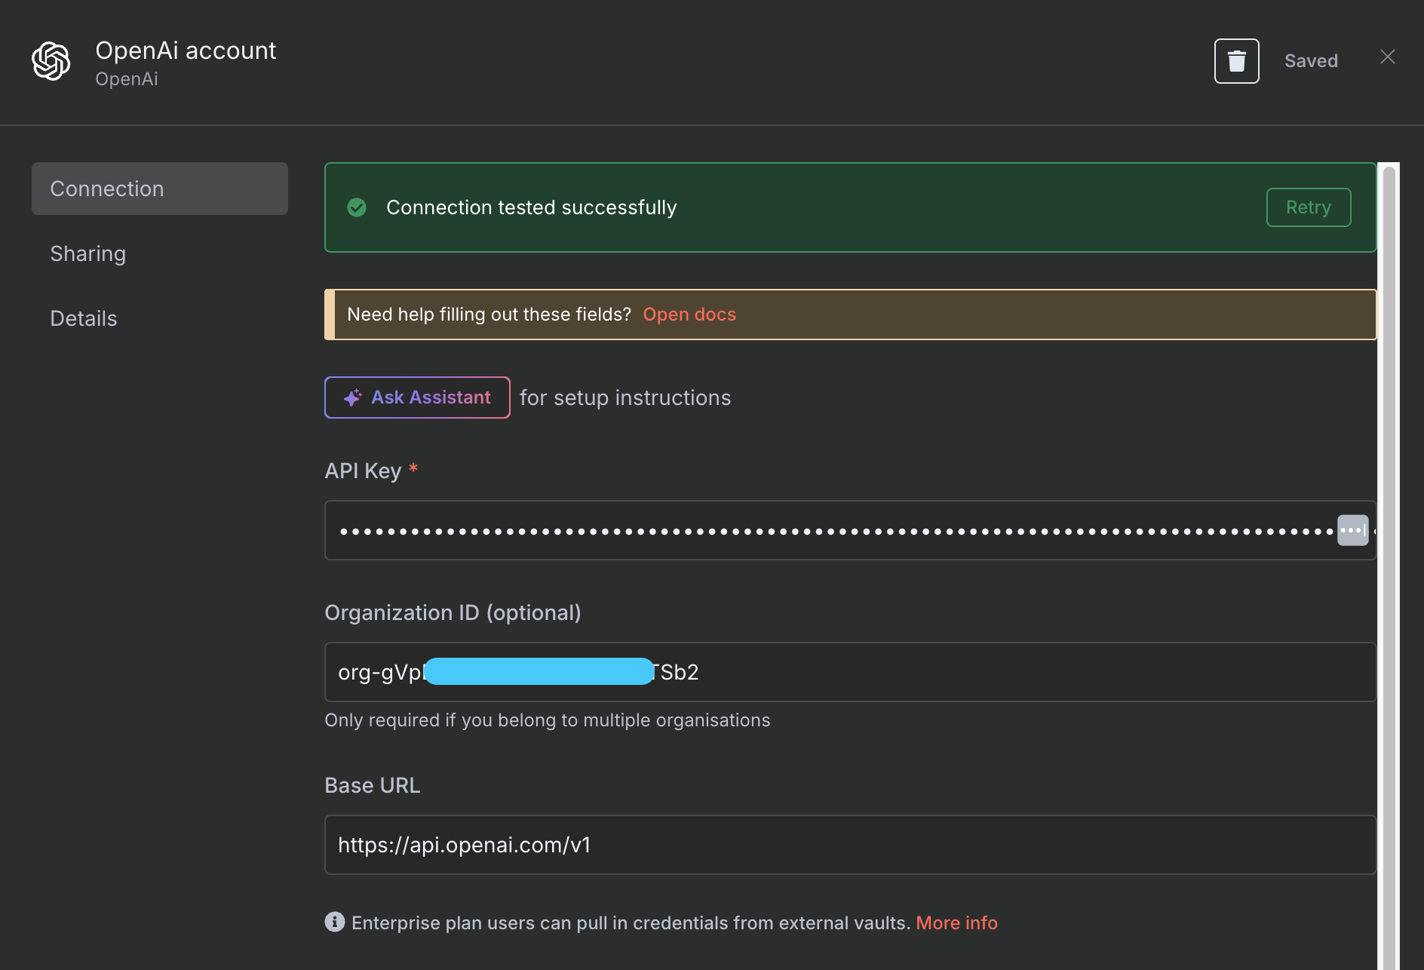Click the vertical scrollbar of the form
Screen dimensions: 1424x970
click(1389, 566)
